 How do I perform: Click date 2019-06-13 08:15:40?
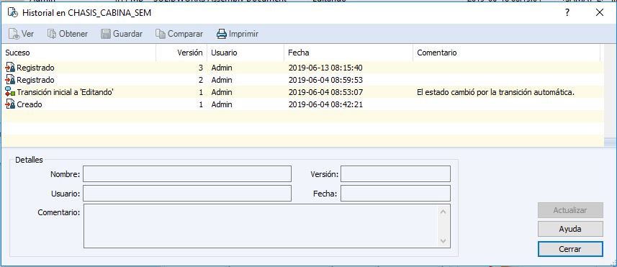[x=325, y=68]
